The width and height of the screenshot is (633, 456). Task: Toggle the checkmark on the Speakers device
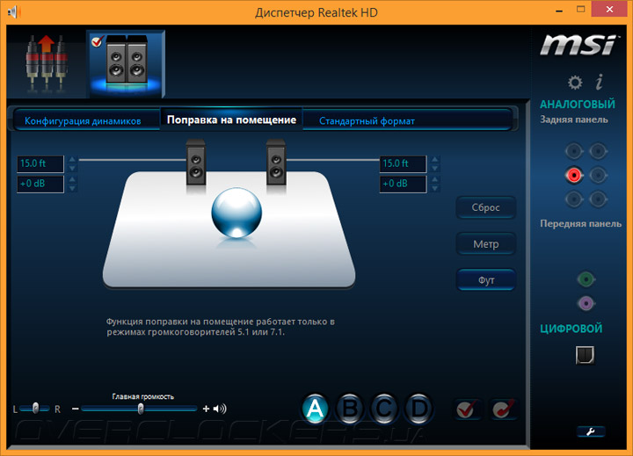pos(97,41)
